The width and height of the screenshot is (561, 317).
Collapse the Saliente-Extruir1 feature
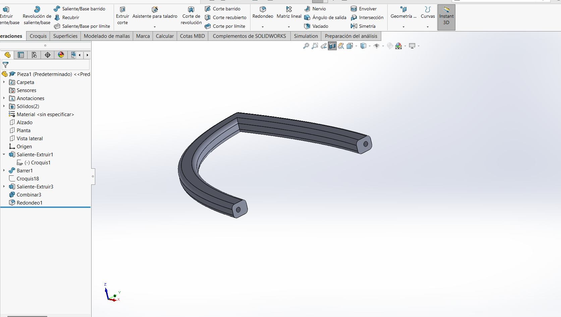pos(4,154)
